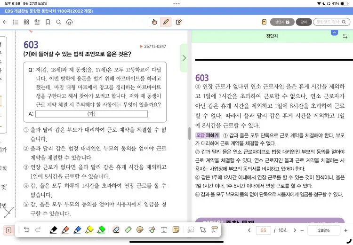353x245 pixels.
Task: Open the 강좌 lecture button
Action: click(304, 22)
